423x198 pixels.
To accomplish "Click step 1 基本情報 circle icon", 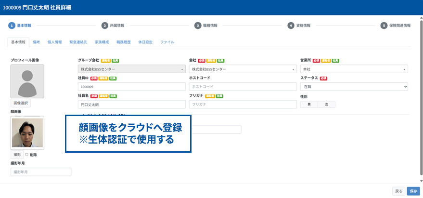I will [12, 26].
